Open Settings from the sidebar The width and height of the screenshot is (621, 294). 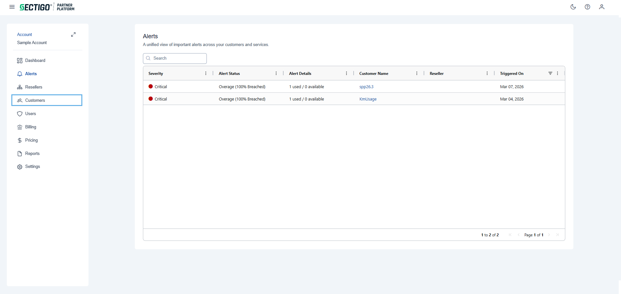point(32,167)
